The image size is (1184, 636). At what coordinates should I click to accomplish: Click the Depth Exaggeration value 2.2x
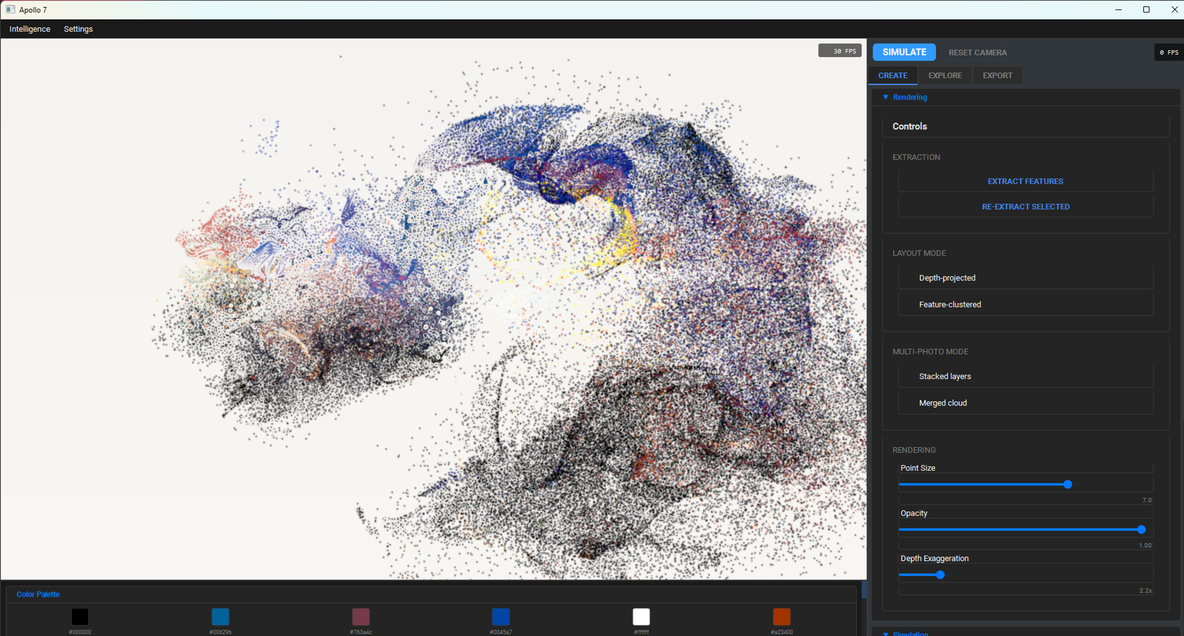tap(1145, 590)
